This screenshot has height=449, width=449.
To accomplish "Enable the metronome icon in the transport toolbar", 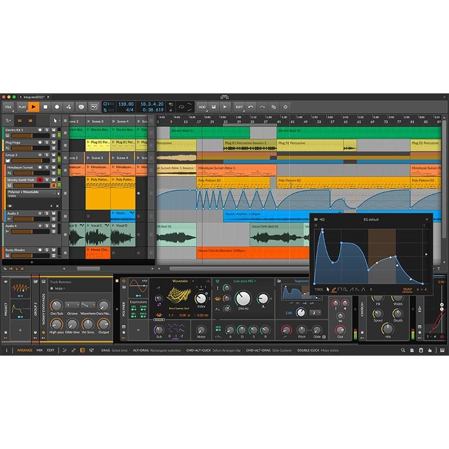I will pos(81,107).
